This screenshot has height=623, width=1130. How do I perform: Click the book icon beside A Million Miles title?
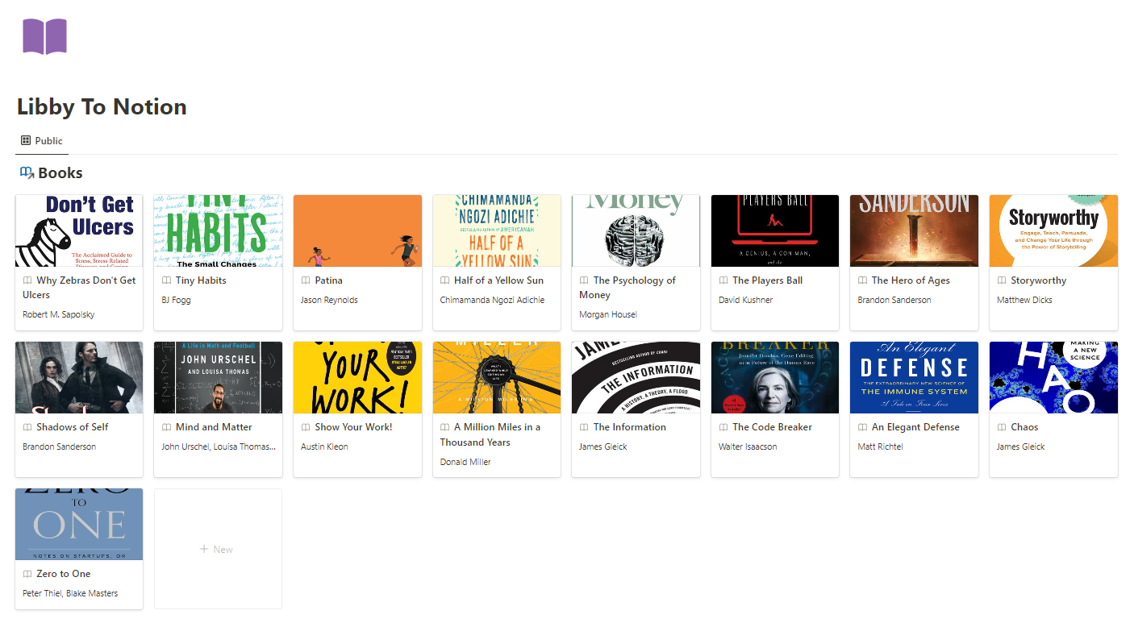pos(445,427)
